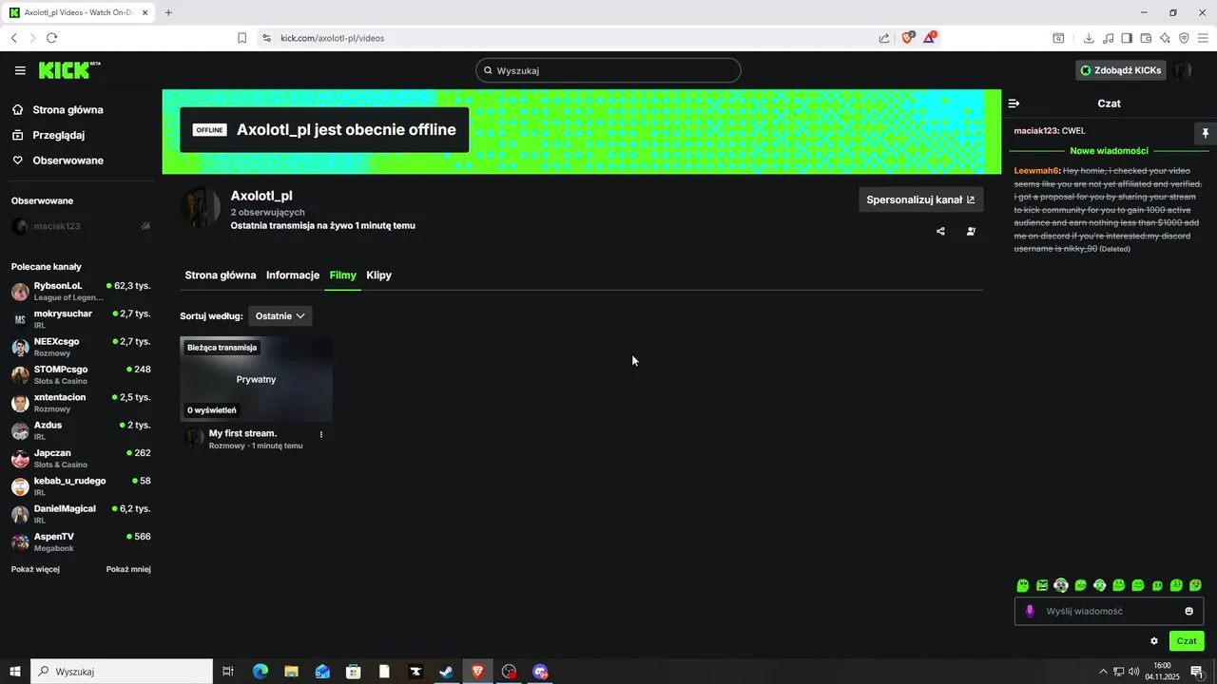Open the hamburger sidebar menu next to KICK logo
Viewport: 1217px width, 684px height.
click(x=20, y=70)
